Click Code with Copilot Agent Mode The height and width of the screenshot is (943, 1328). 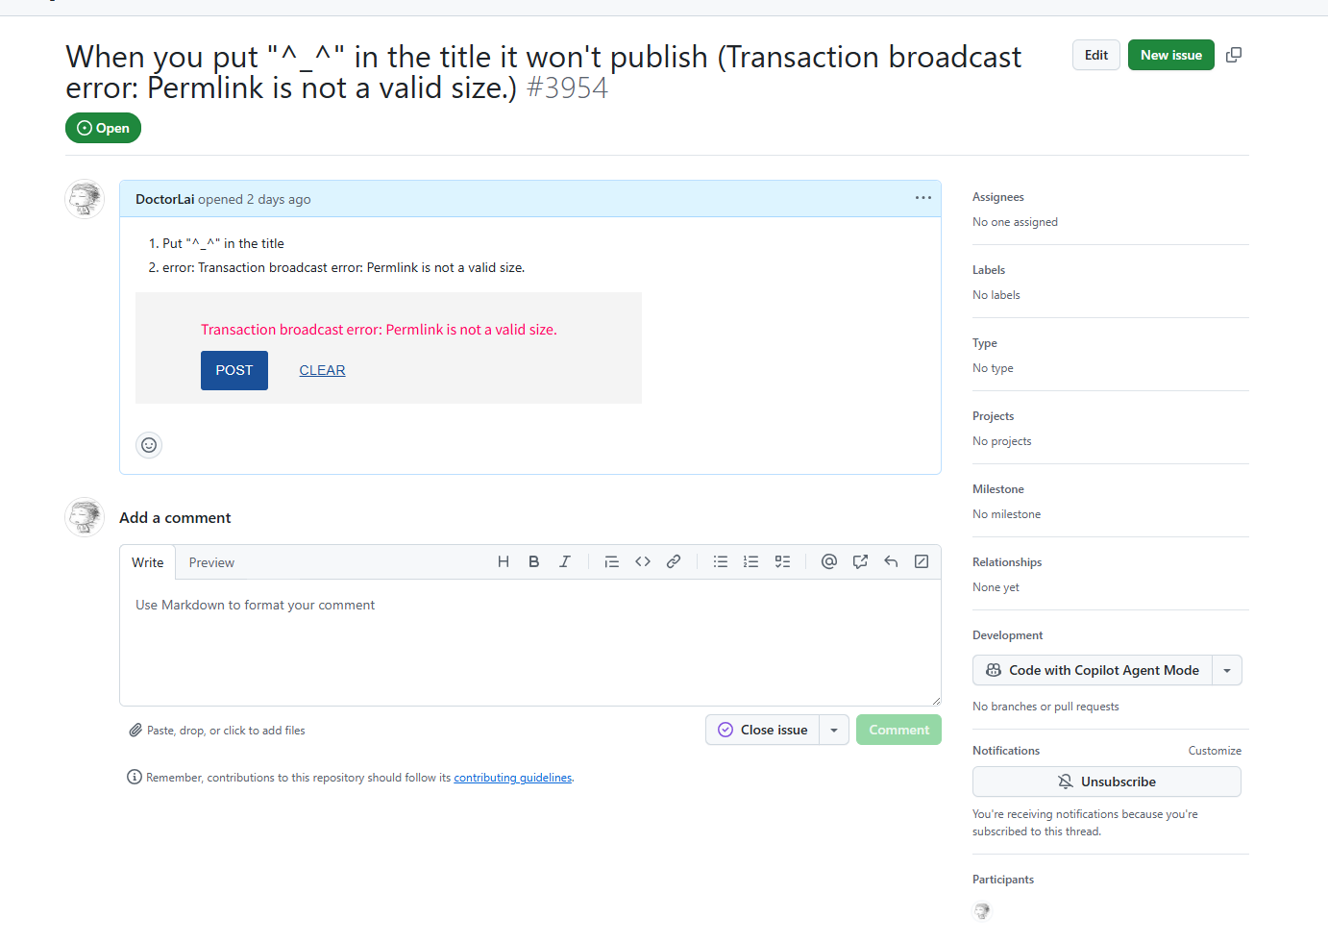click(x=1093, y=670)
